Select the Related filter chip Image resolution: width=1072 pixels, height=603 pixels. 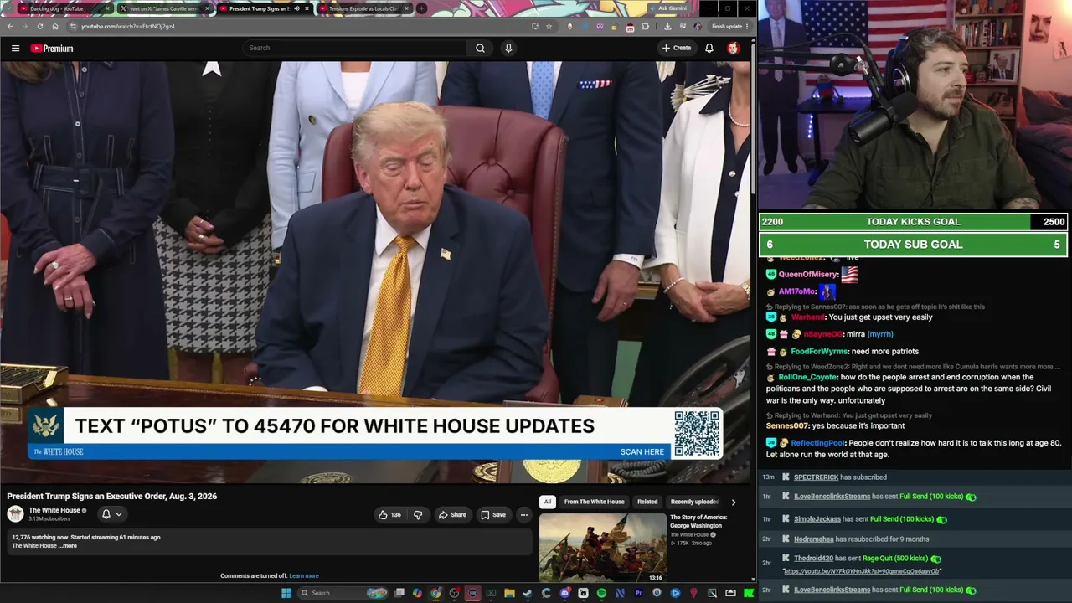(x=647, y=502)
